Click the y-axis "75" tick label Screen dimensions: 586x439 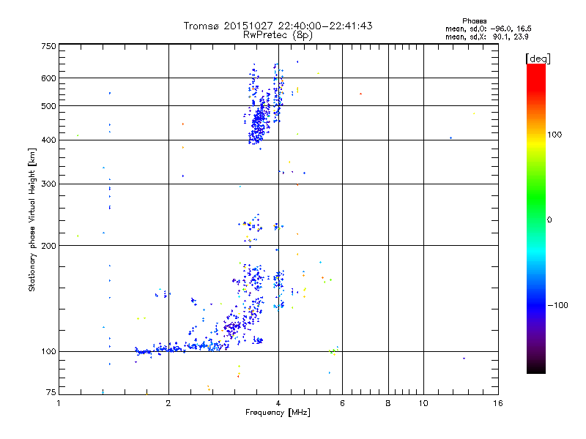pyautogui.click(x=51, y=392)
